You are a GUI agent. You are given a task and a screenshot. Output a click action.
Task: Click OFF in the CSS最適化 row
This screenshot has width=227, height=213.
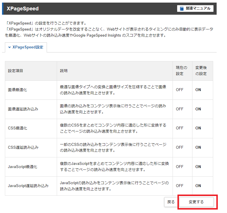pos(179,128)
